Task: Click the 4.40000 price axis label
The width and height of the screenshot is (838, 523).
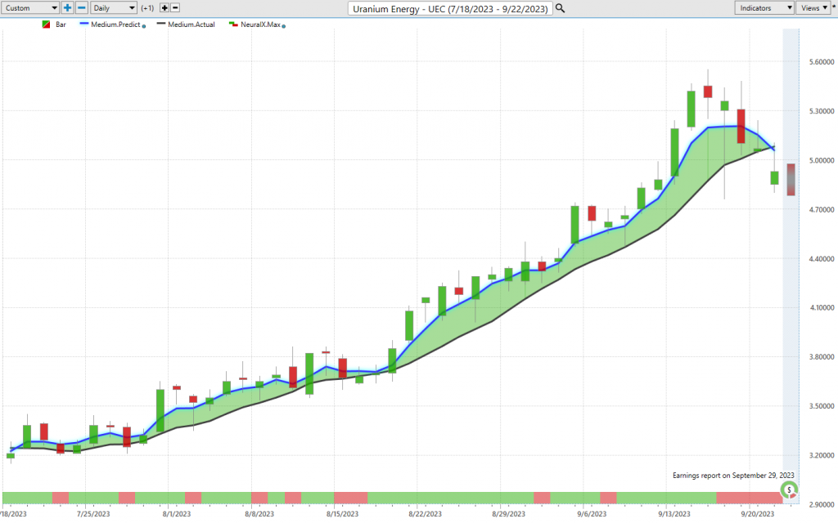Action: point(822,259)
